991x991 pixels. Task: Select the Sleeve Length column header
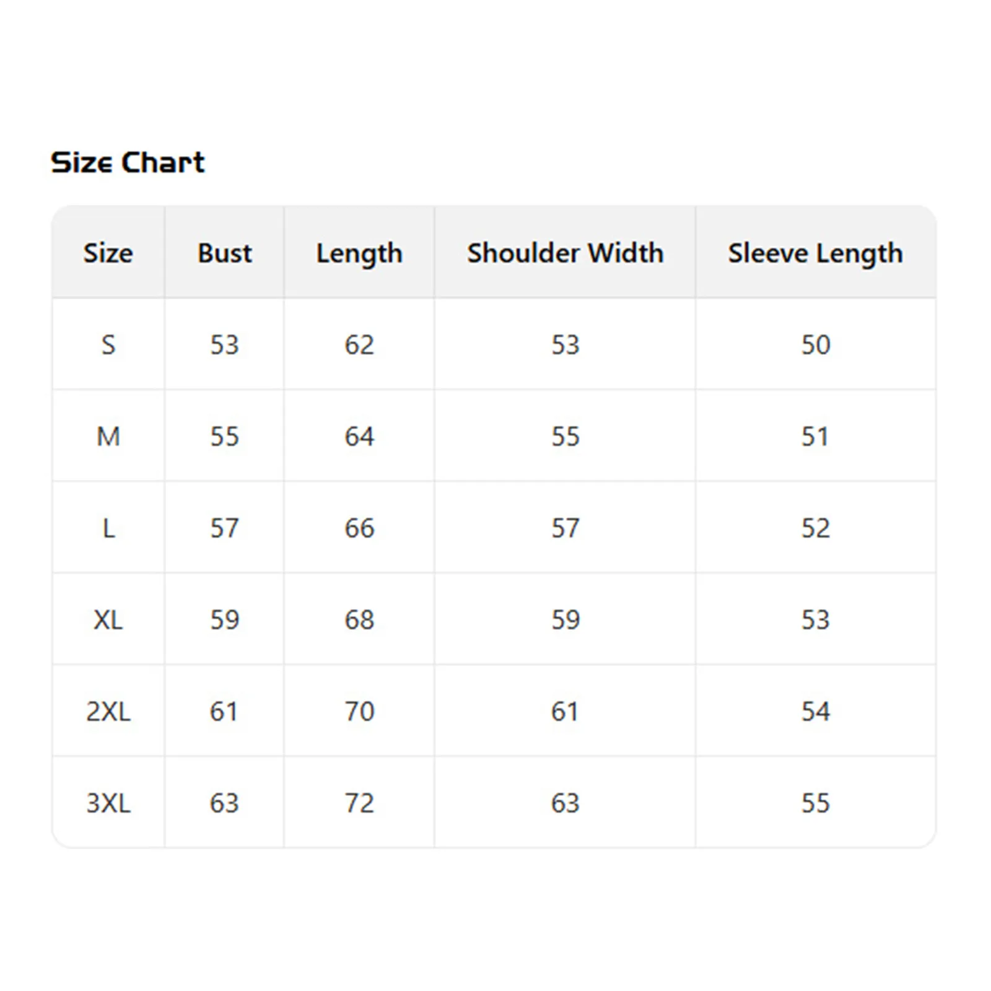815,253
